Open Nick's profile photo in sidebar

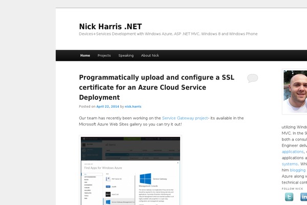click(x=295, y=92)
